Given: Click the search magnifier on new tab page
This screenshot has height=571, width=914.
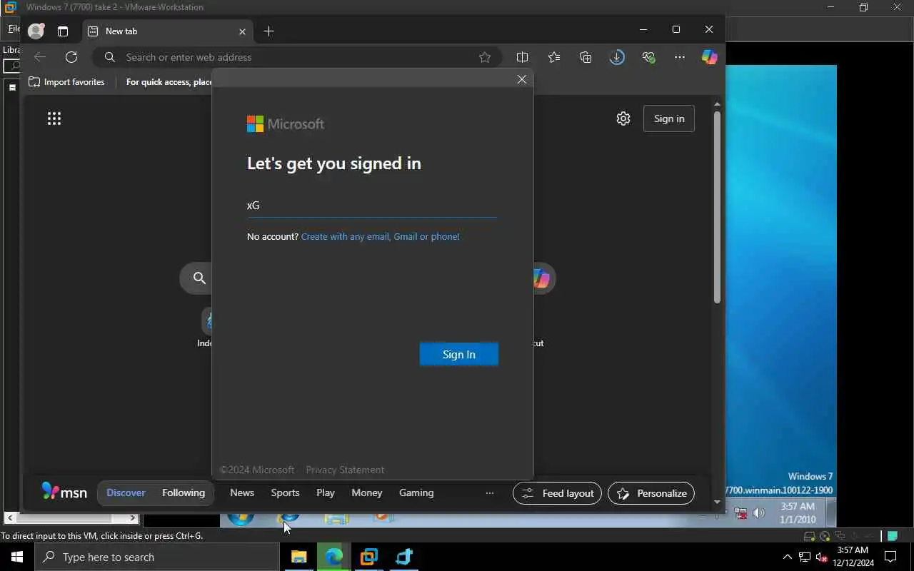Looking at the screenshot, I should coord(199,278).
